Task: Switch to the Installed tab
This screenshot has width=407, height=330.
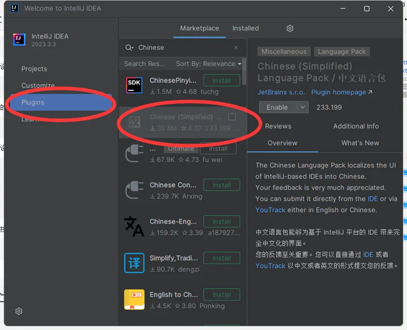Action: [x=245, y=28]
